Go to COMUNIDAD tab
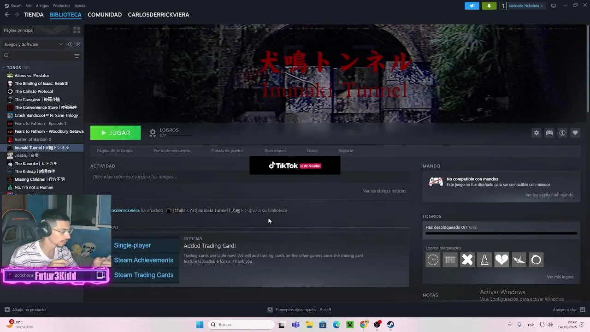The width and height of the screenshot is (590, 332). click(105, 15)
